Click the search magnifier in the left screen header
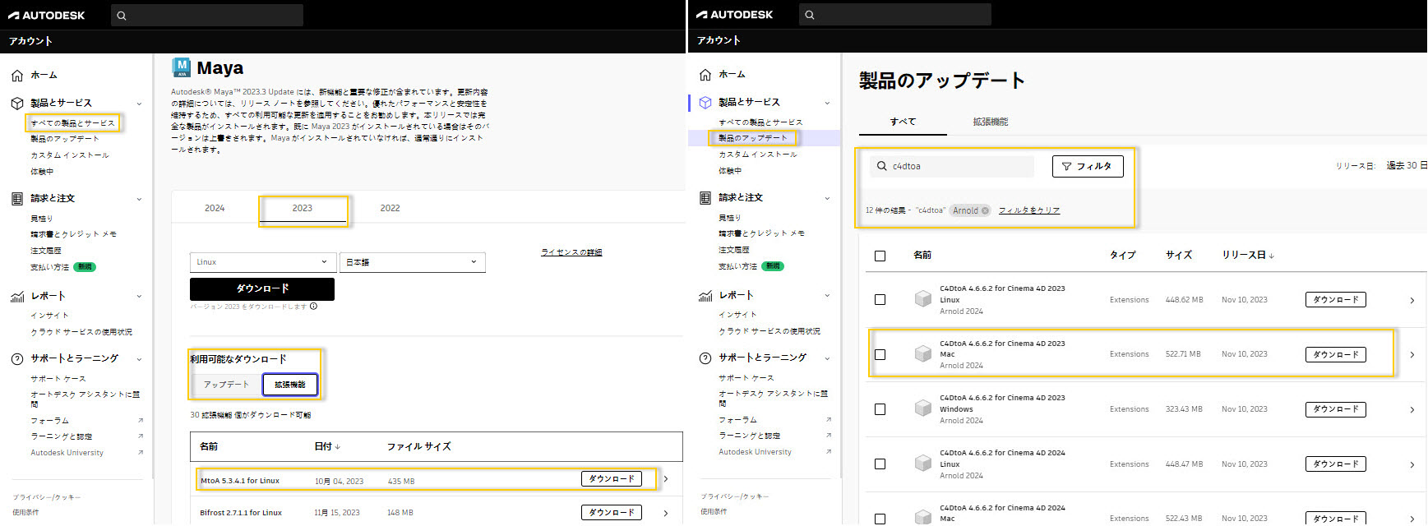1428x526 pixels. click(122, 16)
